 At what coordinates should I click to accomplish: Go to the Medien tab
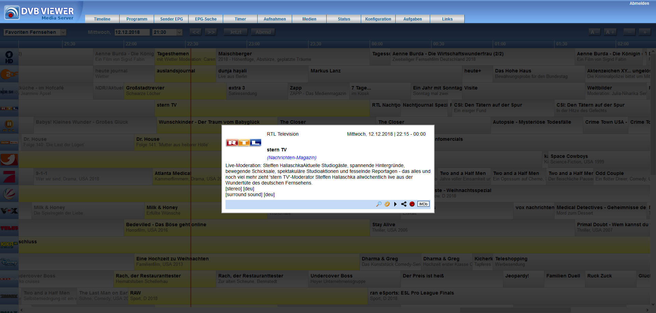click(x=309, y=19)
